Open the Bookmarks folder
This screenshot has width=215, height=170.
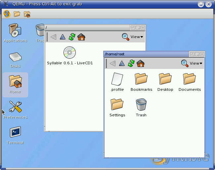[x=141, y=79]
